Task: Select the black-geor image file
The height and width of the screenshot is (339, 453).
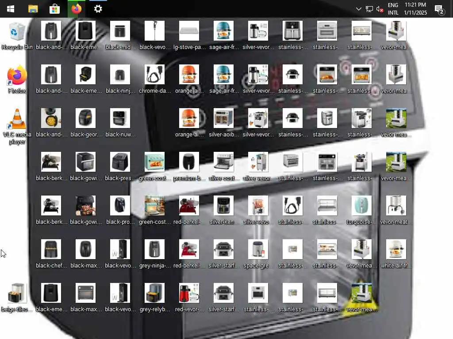Action: 85,123
